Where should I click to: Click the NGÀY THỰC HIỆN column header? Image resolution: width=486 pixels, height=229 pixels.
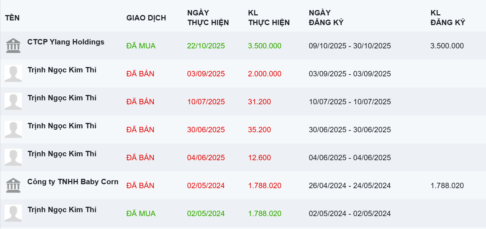(208, 18)
